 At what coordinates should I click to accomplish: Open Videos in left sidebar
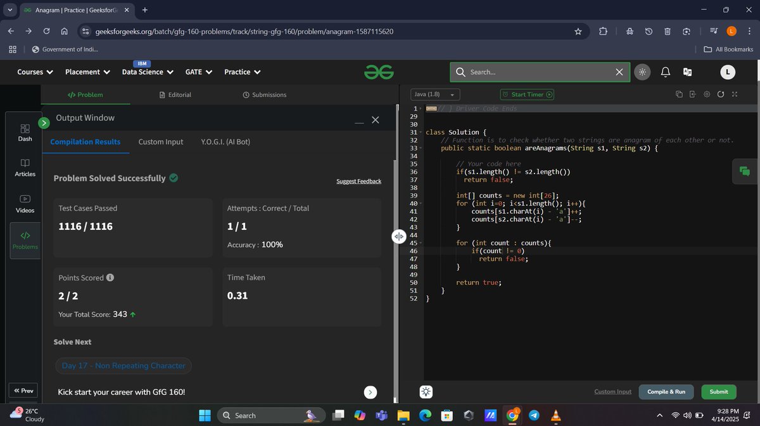25,204
